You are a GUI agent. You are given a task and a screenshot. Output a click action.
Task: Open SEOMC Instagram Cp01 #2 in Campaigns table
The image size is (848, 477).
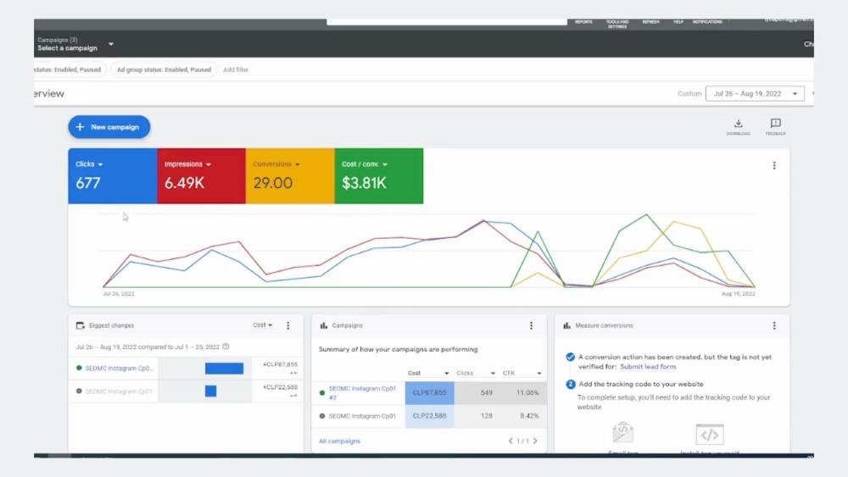pos(362,393)
